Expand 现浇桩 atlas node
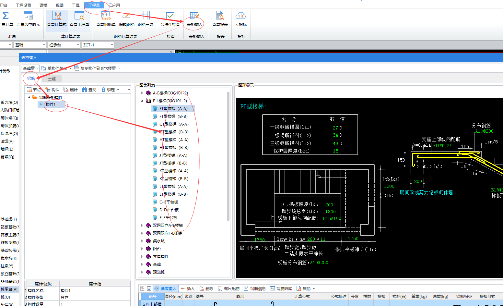 click(142, 272)
